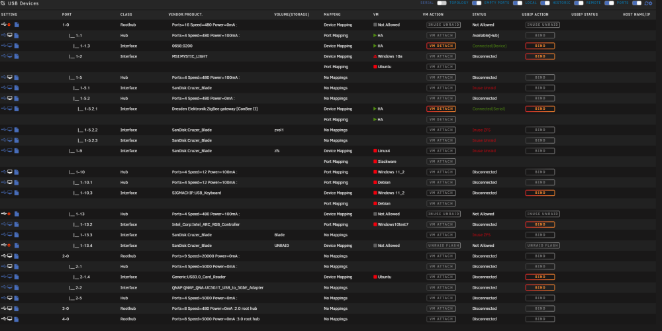The image size is (662, 331).
Task: Open the blue document icon in row 1-0
Action: (x=17, y=25)
